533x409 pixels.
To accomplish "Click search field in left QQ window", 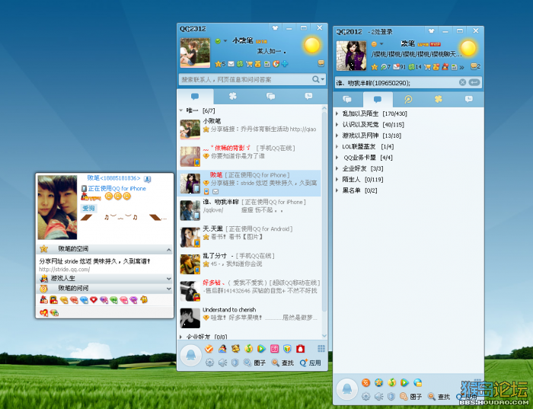I will tap(245, 79).
